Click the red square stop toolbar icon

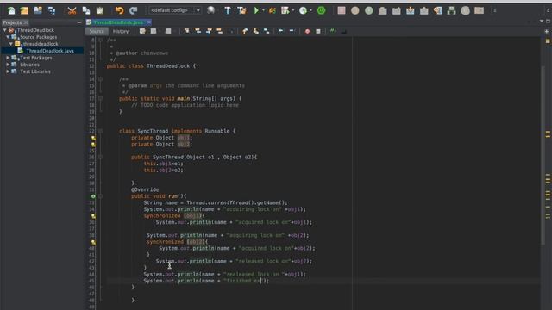[342, 10]
